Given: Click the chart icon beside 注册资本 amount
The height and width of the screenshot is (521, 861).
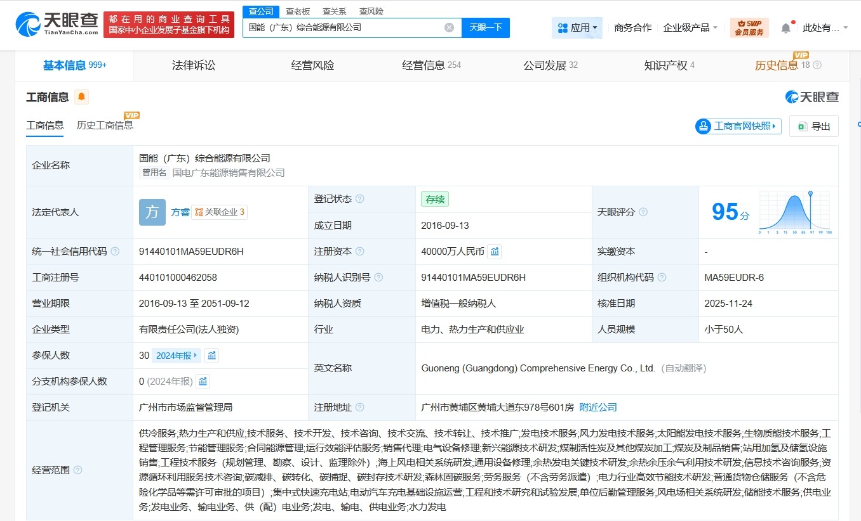Looking at the screenshot, I should [495, 251].
